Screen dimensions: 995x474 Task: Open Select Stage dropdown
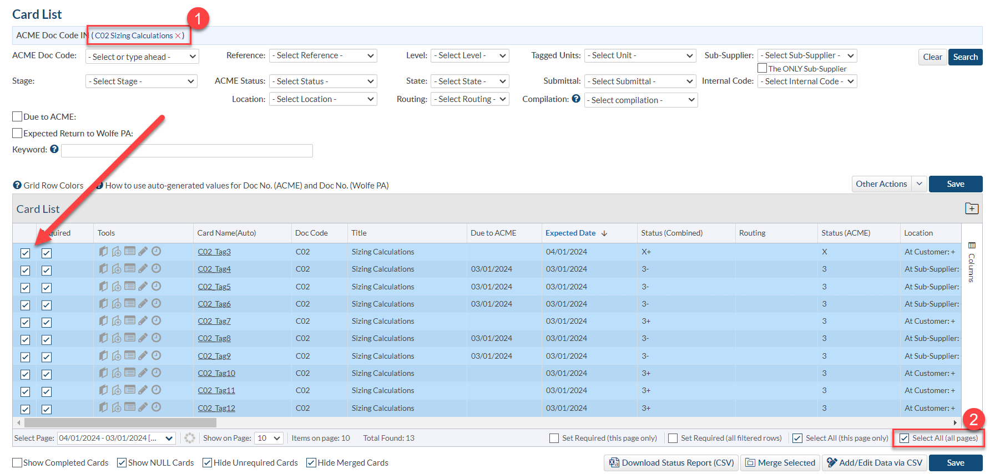[142, 81]
